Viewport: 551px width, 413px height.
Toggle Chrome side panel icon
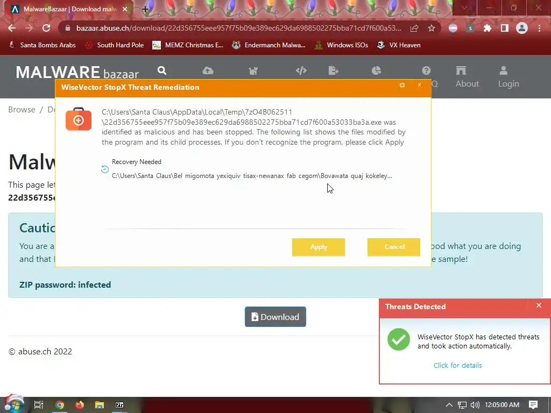(505, 28)
